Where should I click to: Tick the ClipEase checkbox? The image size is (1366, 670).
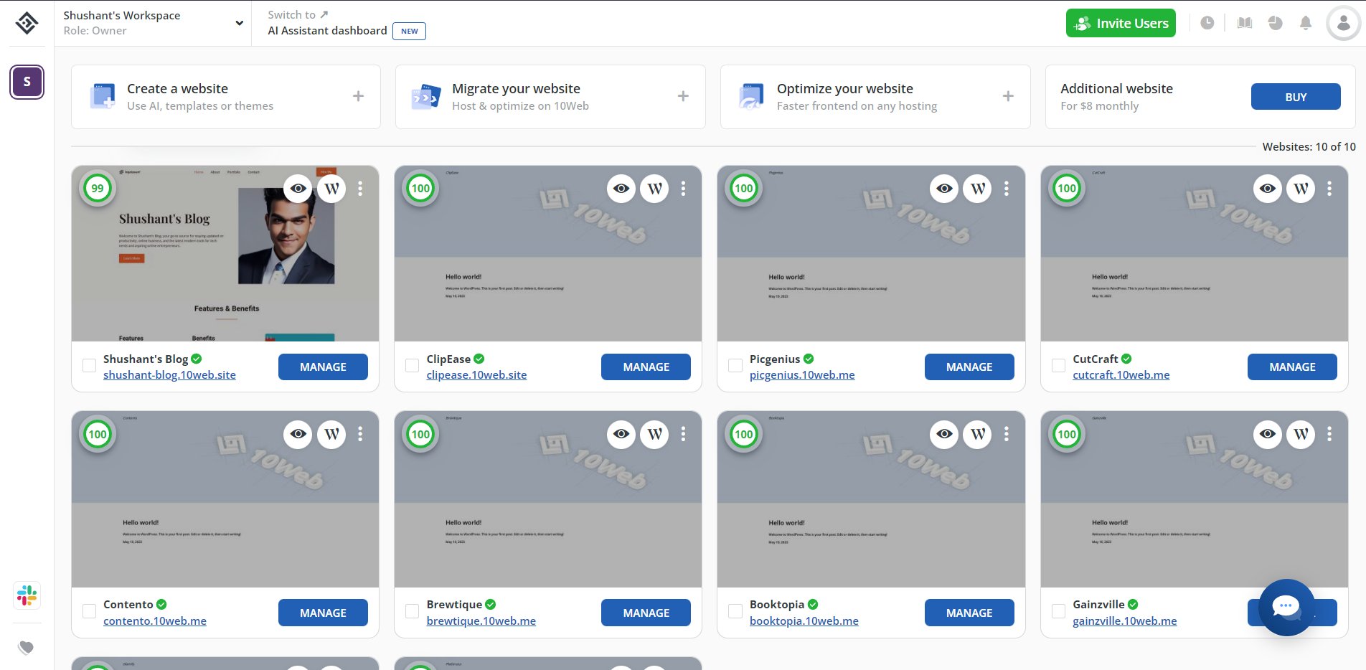click(413, 366)
